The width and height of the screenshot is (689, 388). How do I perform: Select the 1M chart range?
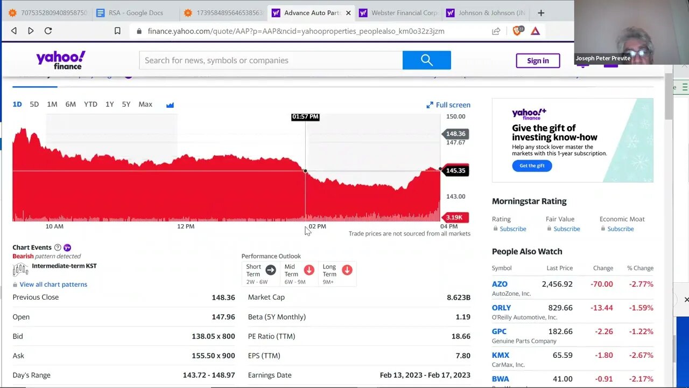pos(52,105)
